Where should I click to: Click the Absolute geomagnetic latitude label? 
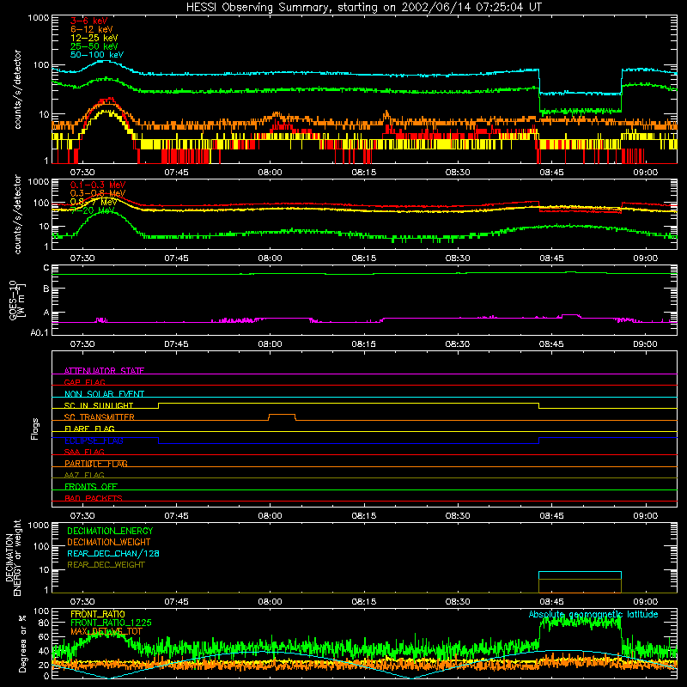(593, 614)
